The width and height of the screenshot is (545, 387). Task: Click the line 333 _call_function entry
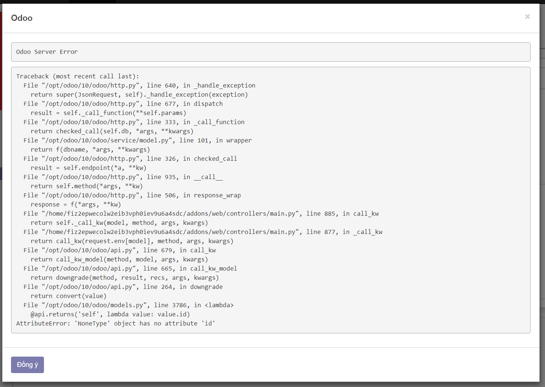pos(134,122)
